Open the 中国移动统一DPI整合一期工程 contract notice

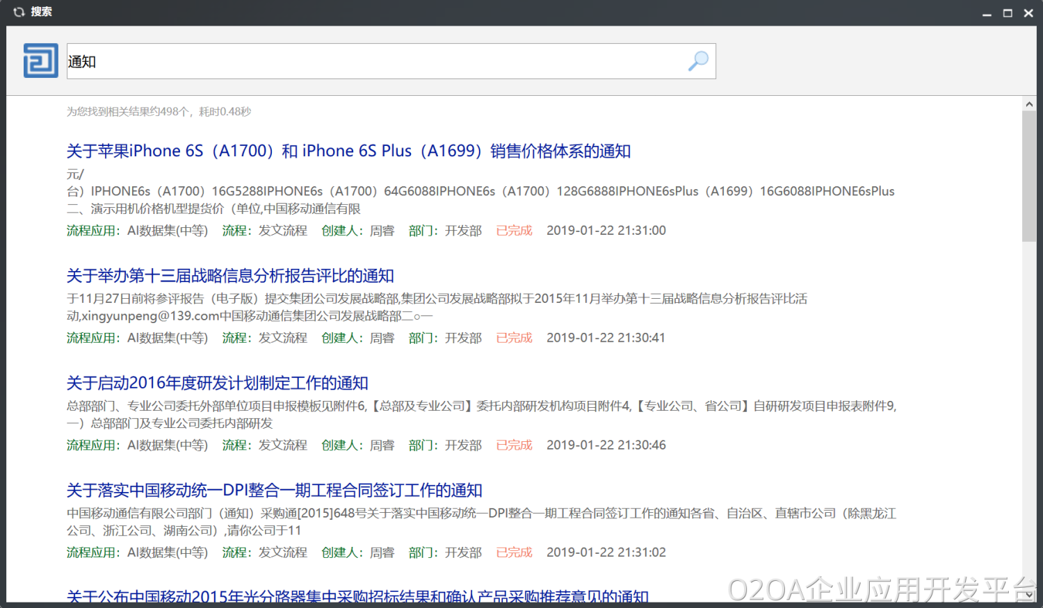pyautogui.click(x=274, y=491)
